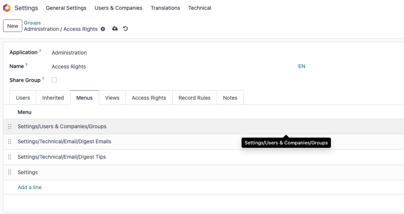Grab drag handle for Settings/Users & Companies/Groups row
The height and width of the screenshot is (214, 404).
pyautogui.click(x=9, y=126)
